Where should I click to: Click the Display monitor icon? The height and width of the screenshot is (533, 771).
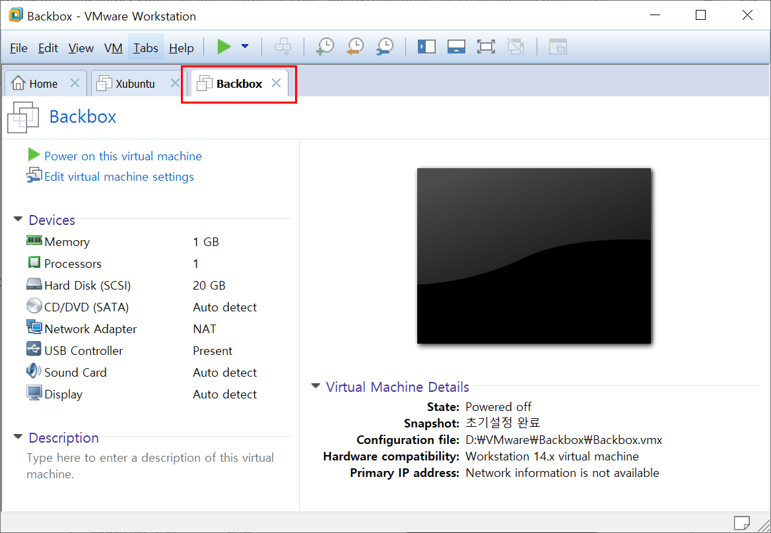click(x=34, y=393)
